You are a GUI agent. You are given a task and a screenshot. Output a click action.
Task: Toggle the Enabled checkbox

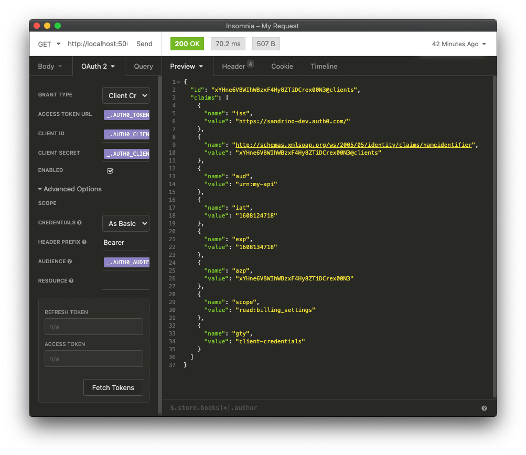(x=110, y=171)
